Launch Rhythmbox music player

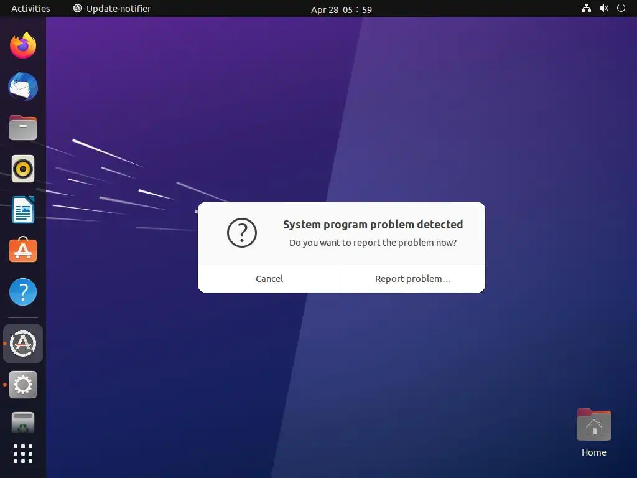point(23,169)
